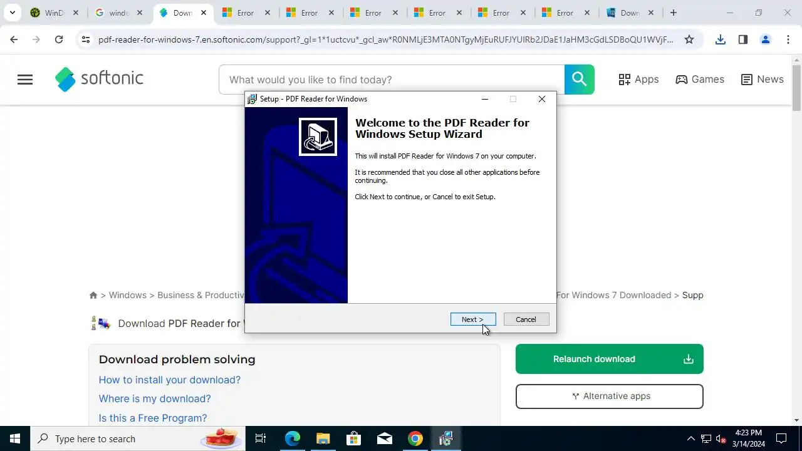Image resolution: width=802 pixels, height=451 pixels.
Task: Go back in Chrome browser
Action: (14, 39)
